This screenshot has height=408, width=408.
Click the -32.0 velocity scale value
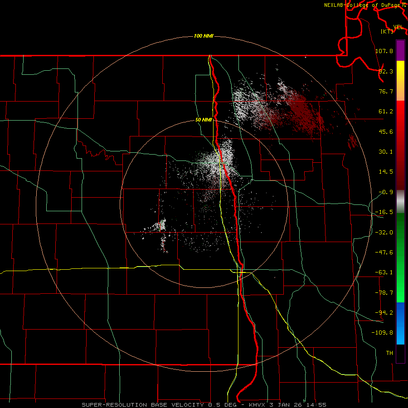(384, 233)
